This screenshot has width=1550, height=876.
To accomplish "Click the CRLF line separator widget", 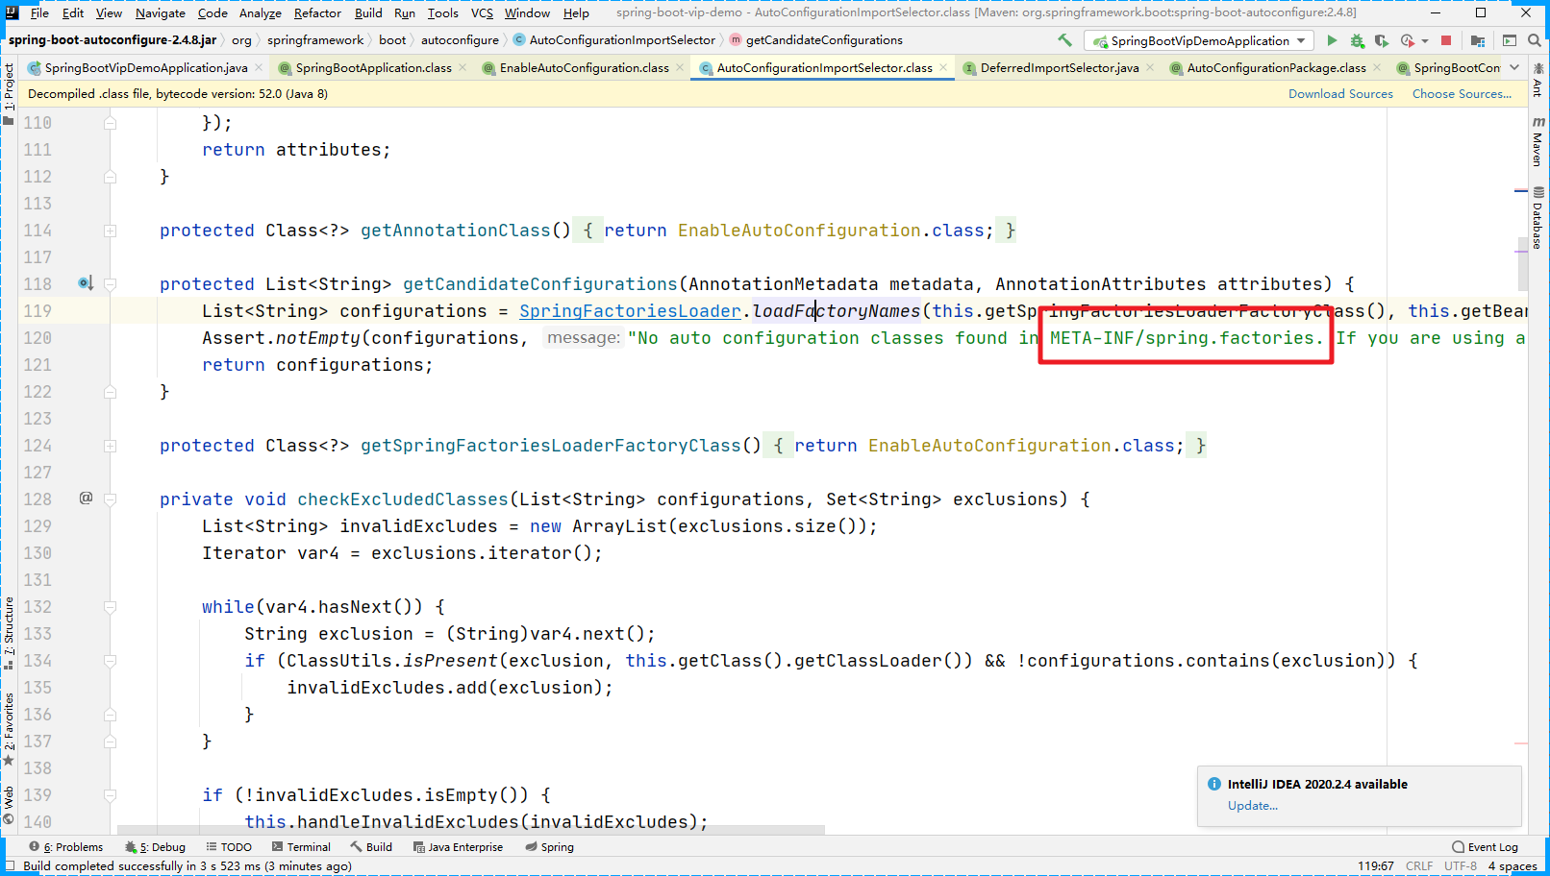I will click(x=1419, y=865).
